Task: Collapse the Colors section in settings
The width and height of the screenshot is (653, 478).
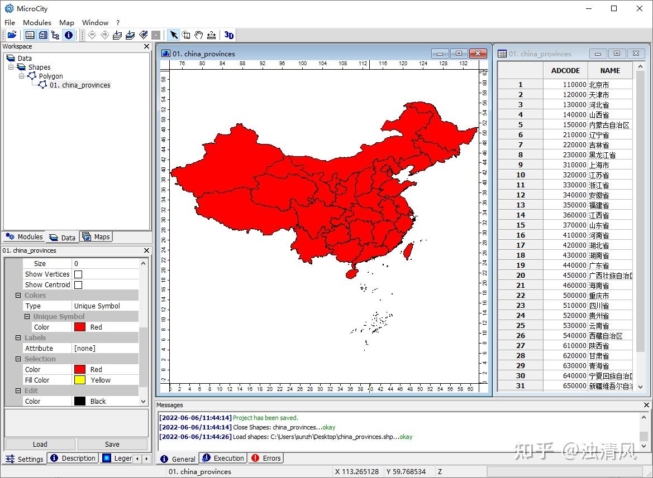Action: tap(18, 295)
